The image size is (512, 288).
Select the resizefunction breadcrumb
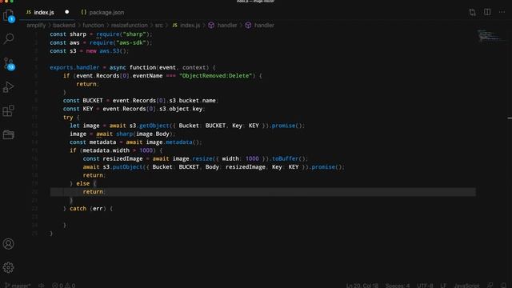pos(130,25)
